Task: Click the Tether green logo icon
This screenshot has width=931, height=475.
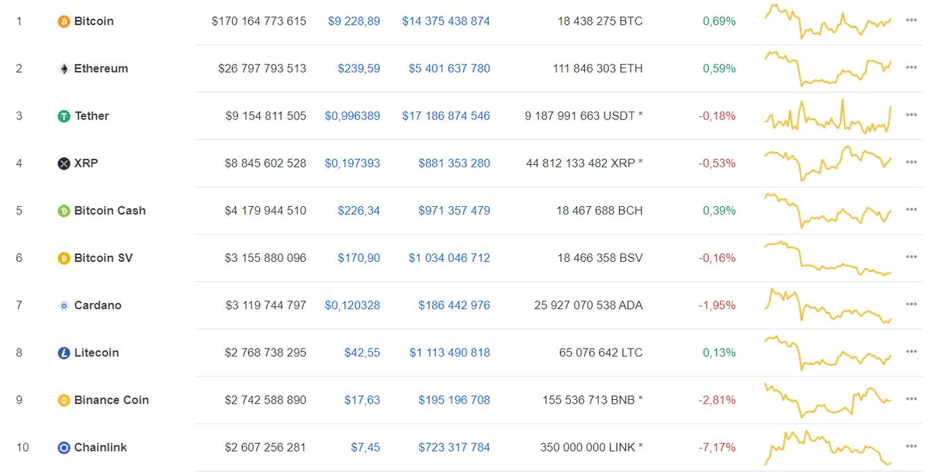Action: (x=64, y=116)
